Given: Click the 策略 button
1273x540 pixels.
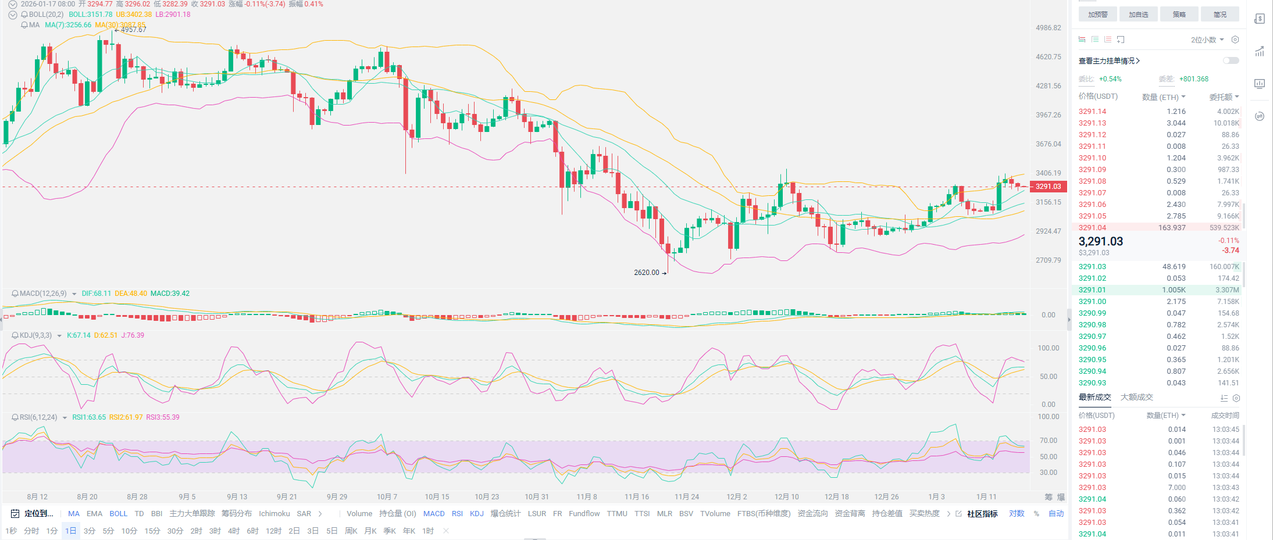Looking at the screenshot, I should point(1179,15).
